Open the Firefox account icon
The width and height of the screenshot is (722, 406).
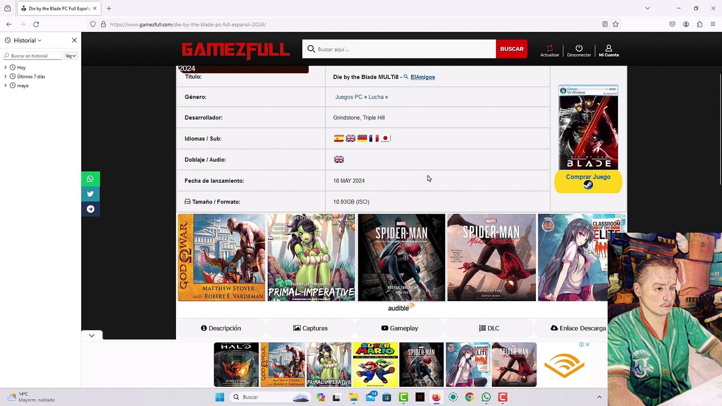click(x=686, y=24)
